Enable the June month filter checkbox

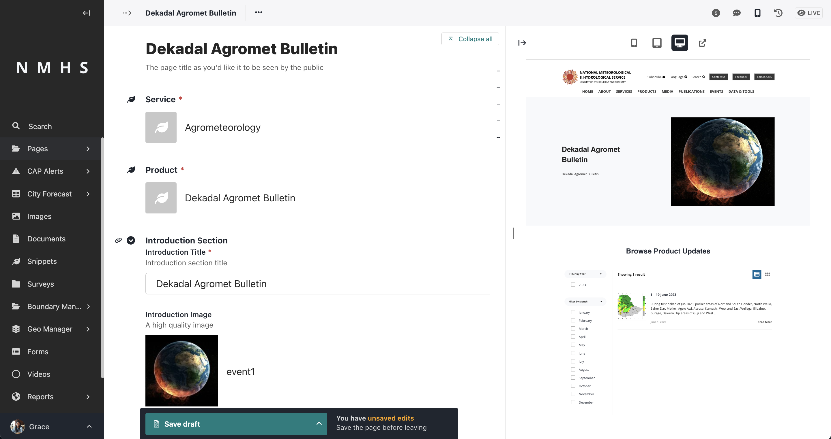[x=573, y=353]
